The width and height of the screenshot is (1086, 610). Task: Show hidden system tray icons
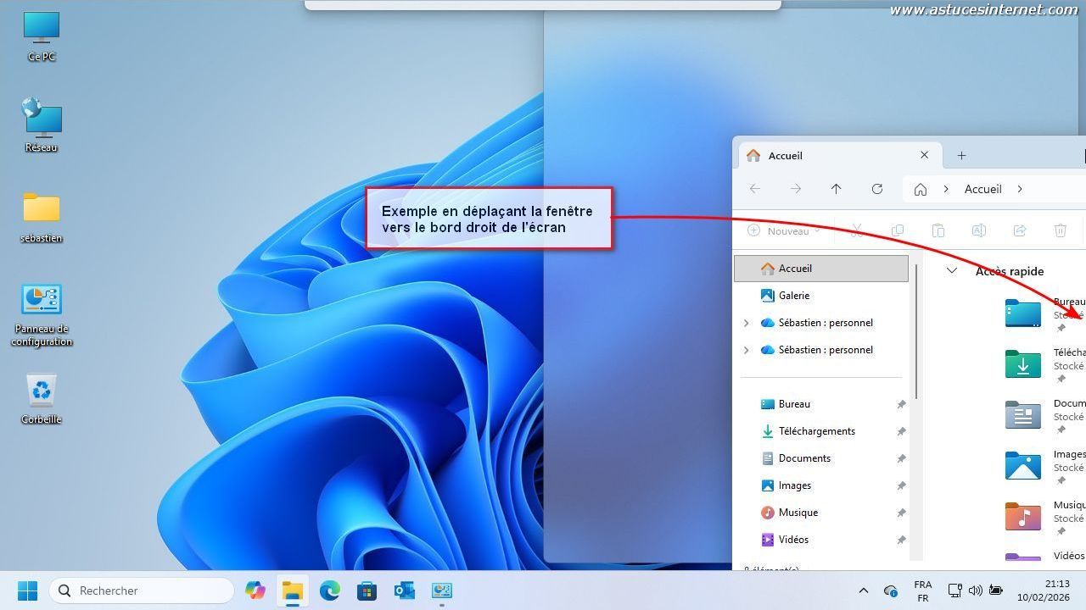tap(863, 591)
